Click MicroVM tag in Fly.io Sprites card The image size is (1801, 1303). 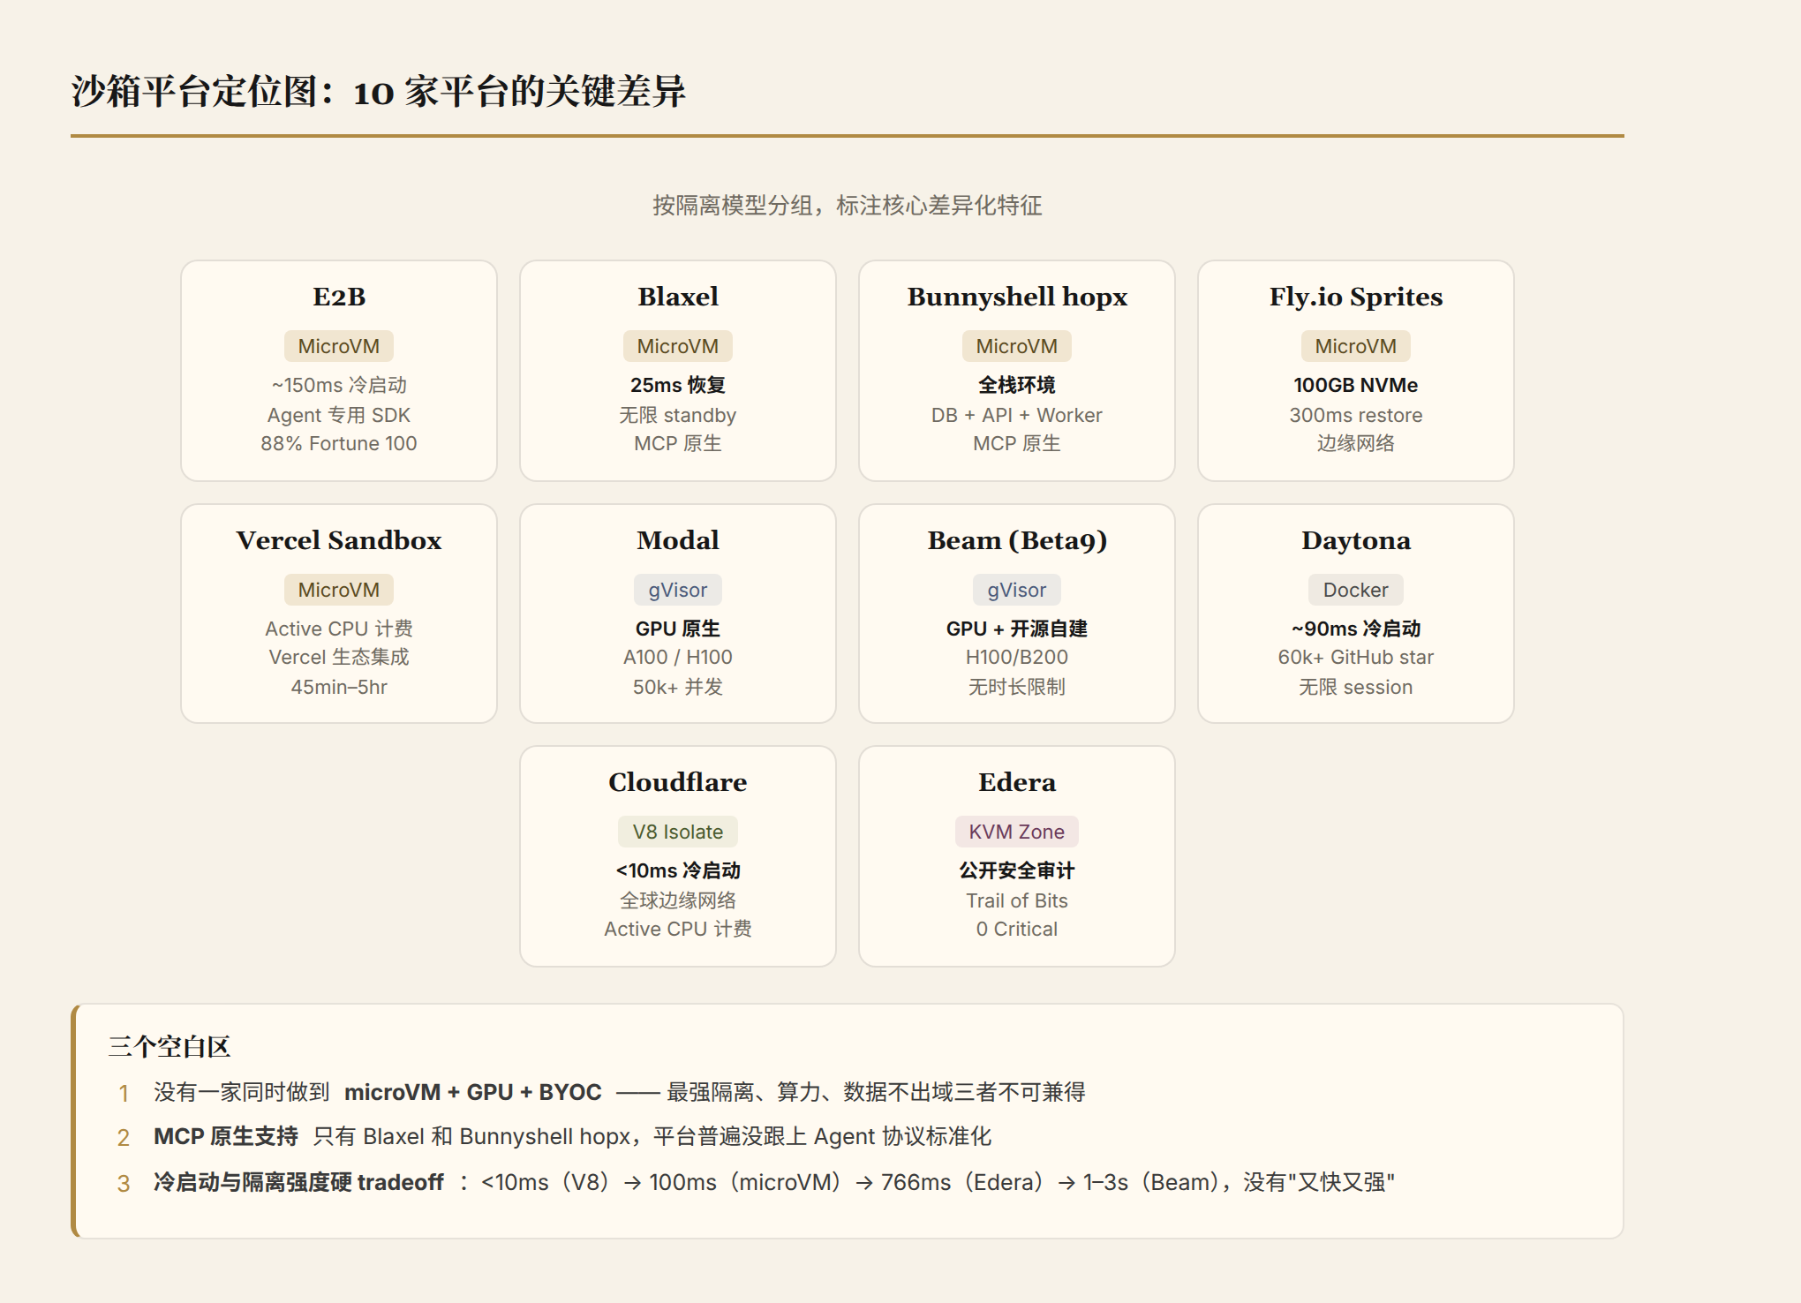1356,346
